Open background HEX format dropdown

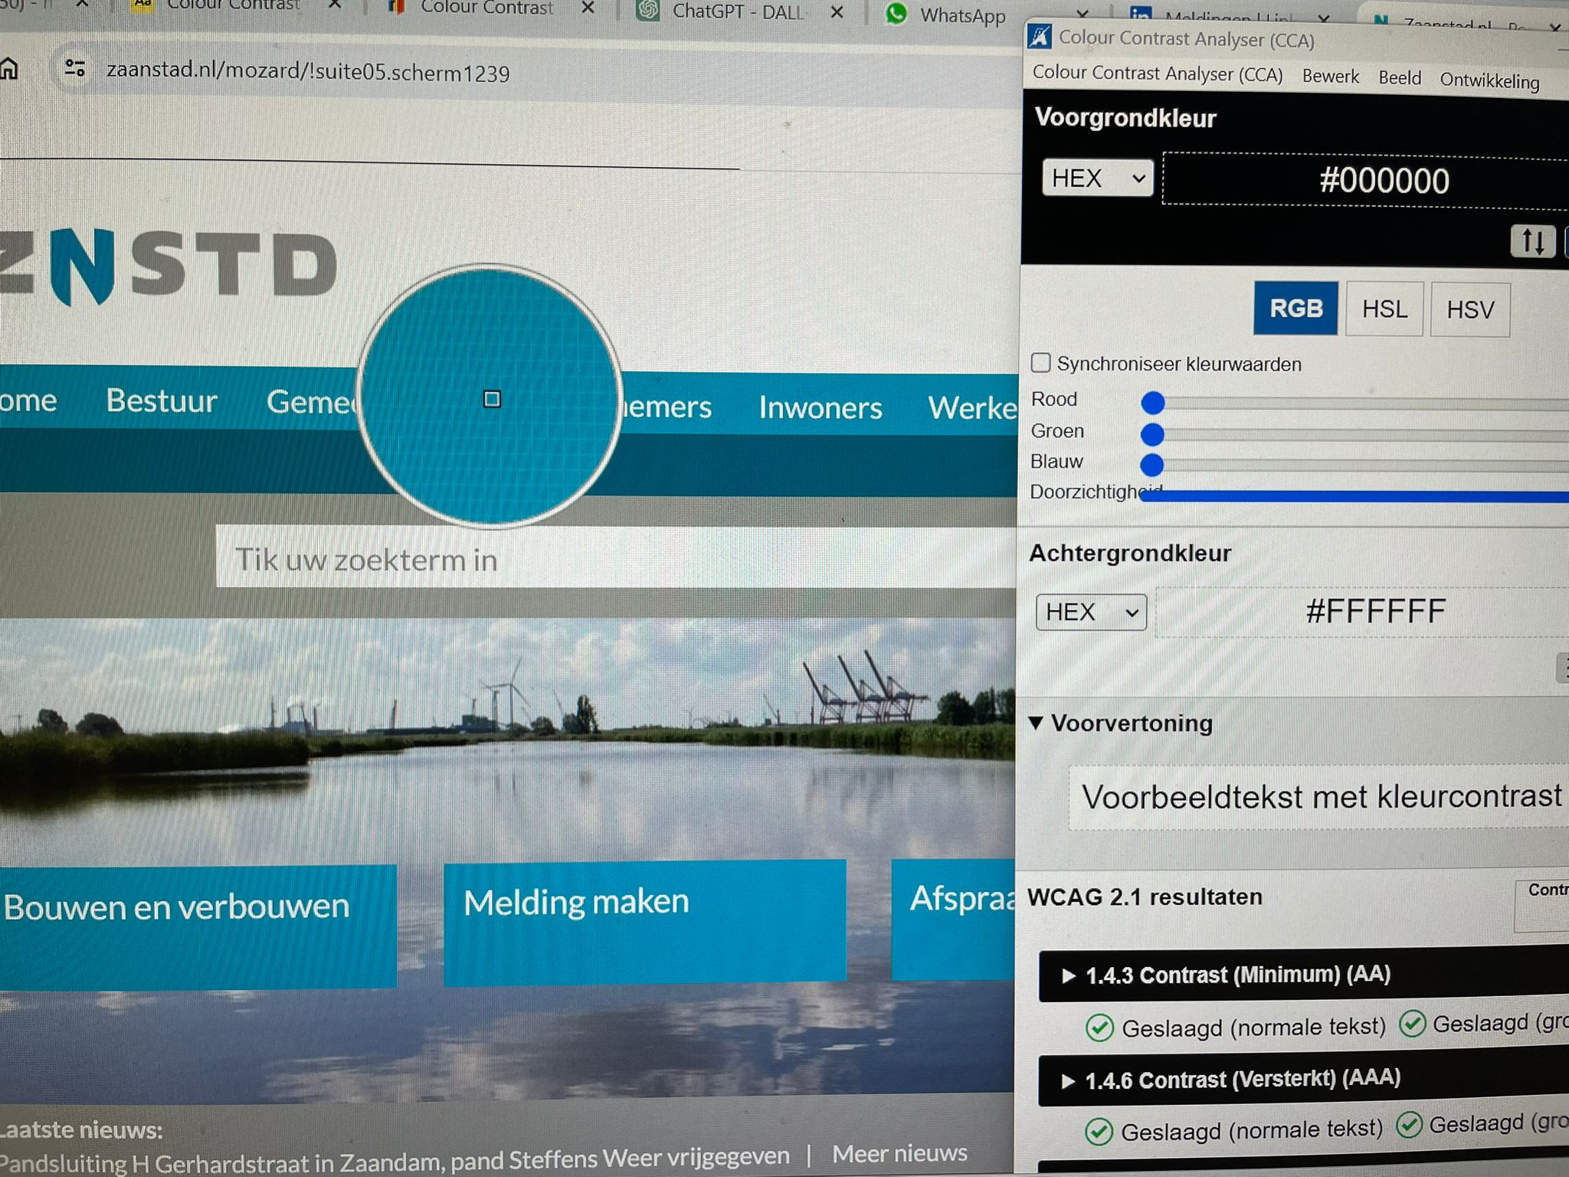tap(1091, 612)
